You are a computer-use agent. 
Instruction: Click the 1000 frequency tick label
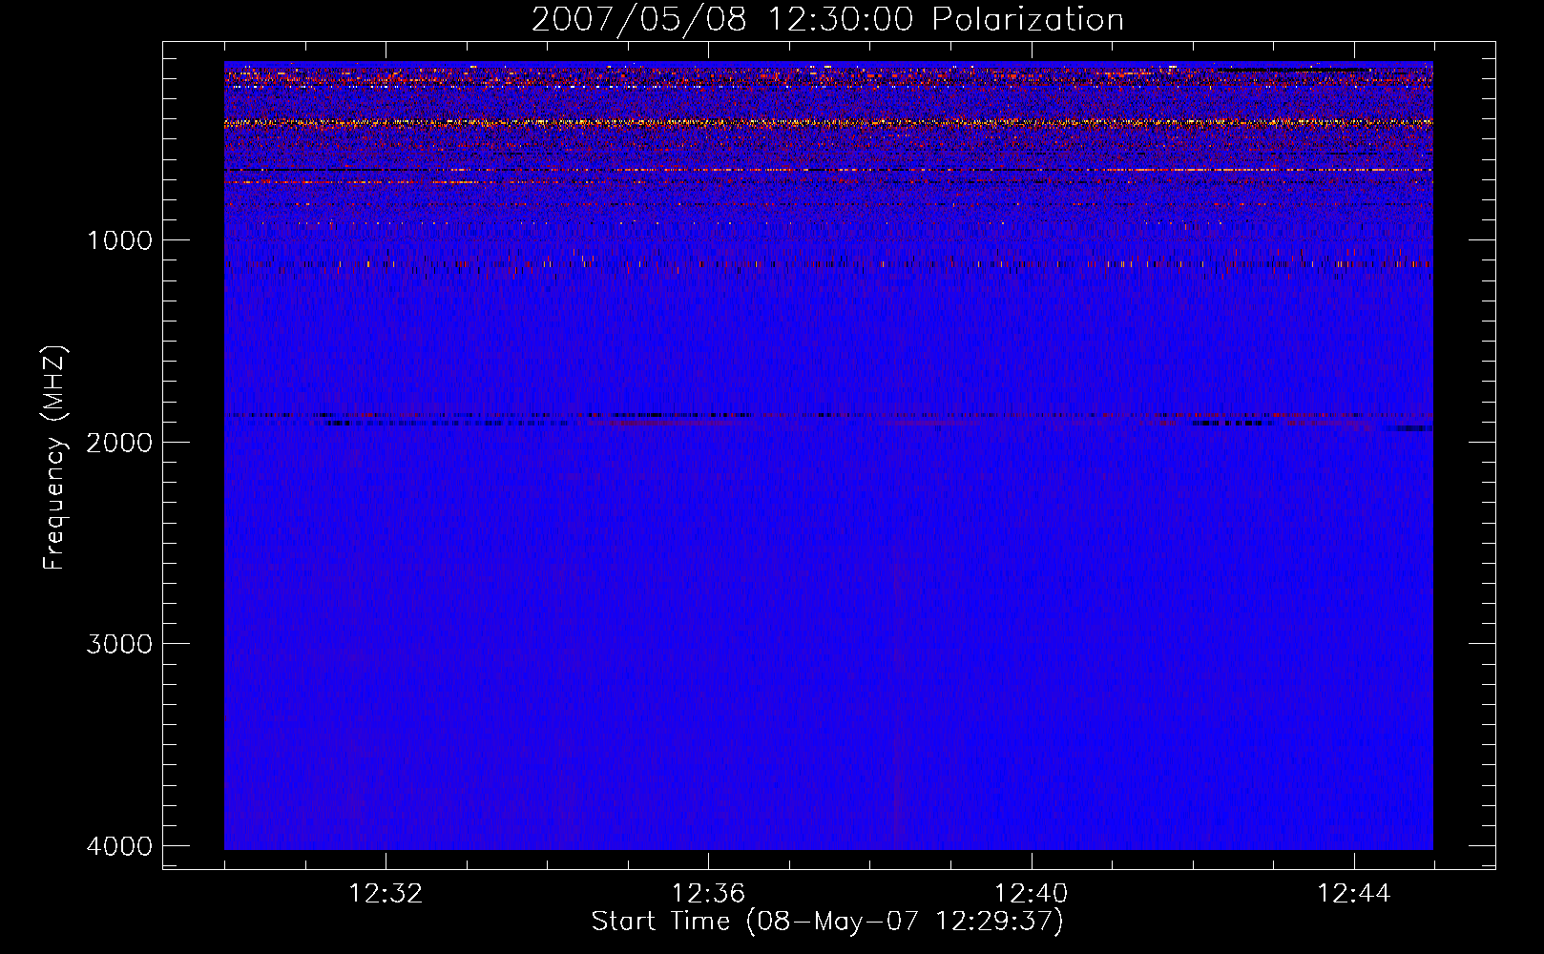pos(119,239)
